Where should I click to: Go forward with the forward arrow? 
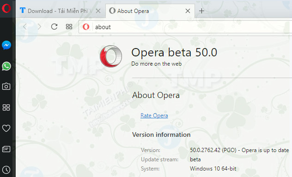tap(39, 27)
